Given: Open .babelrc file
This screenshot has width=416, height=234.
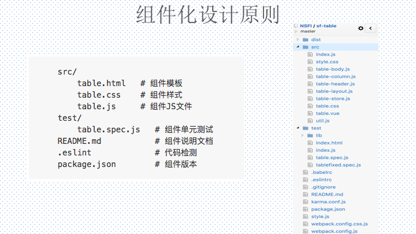Looking at the screenshot, I should pyautogui.click(x=322, y=172).
